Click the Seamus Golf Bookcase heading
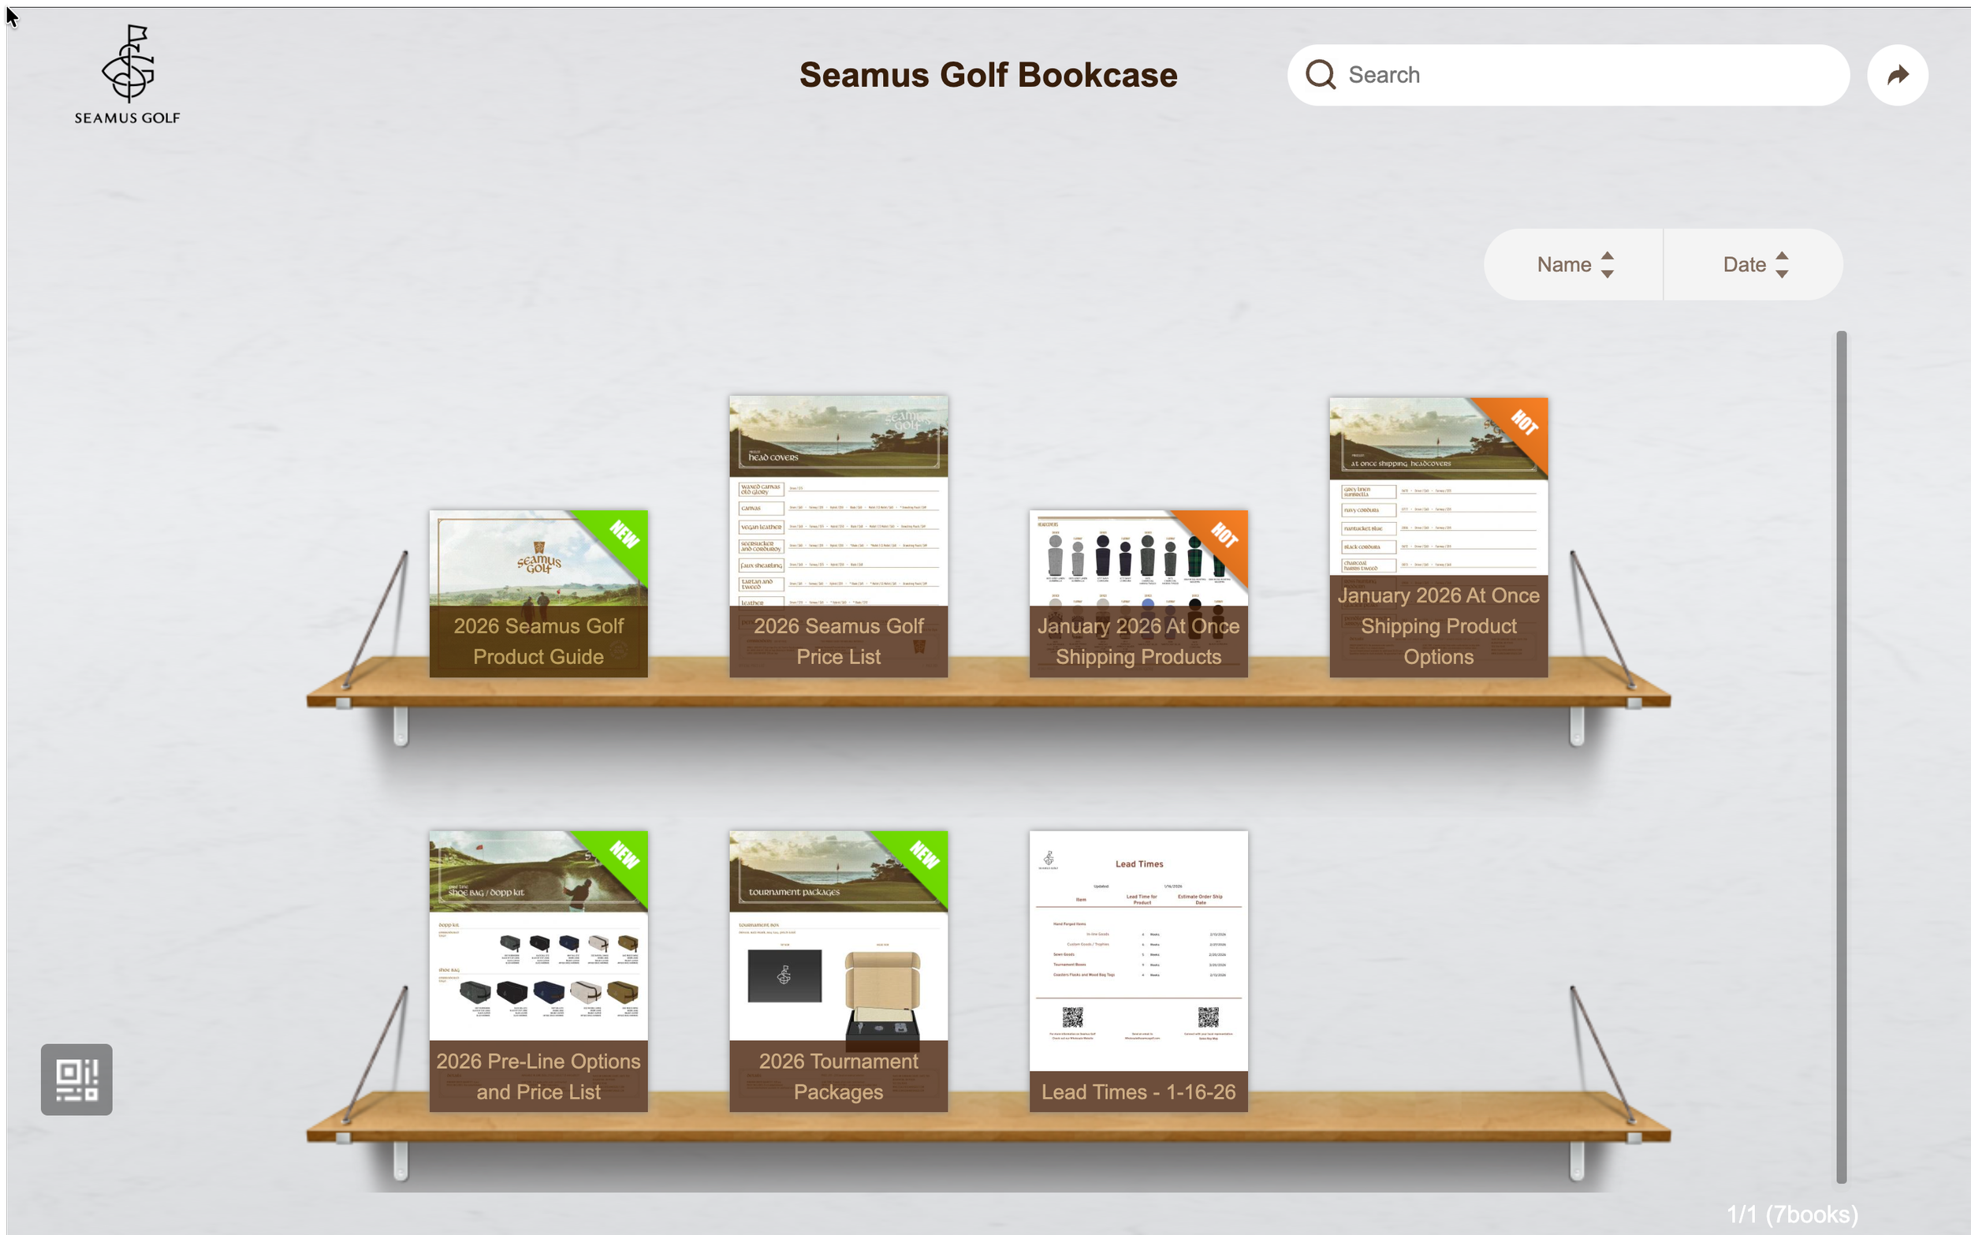This screenshot has height=1235, width=1971. point(988,75)
